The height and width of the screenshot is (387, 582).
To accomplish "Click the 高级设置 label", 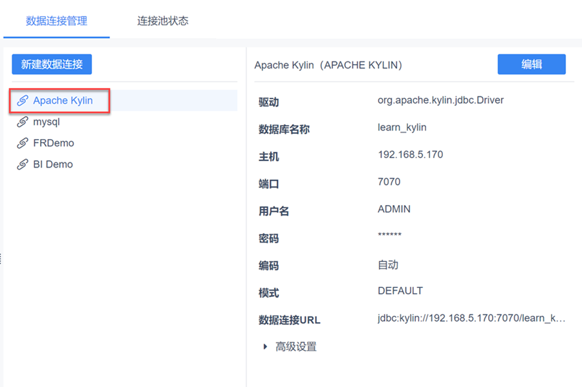I will [x=296, y=346].
